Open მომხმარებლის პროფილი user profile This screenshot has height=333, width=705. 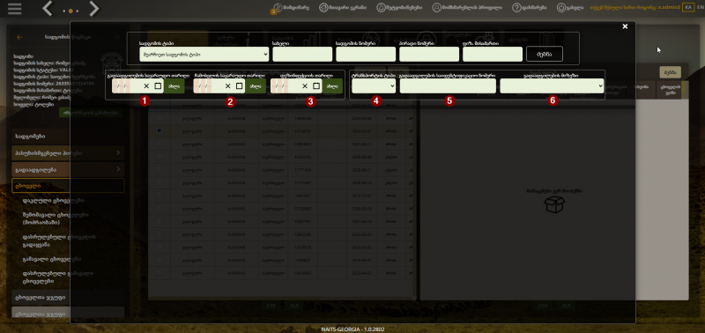467,8
